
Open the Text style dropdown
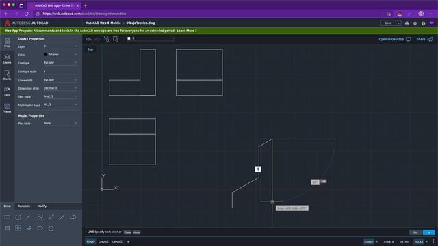pyautogui.click(x=60, y=96)
